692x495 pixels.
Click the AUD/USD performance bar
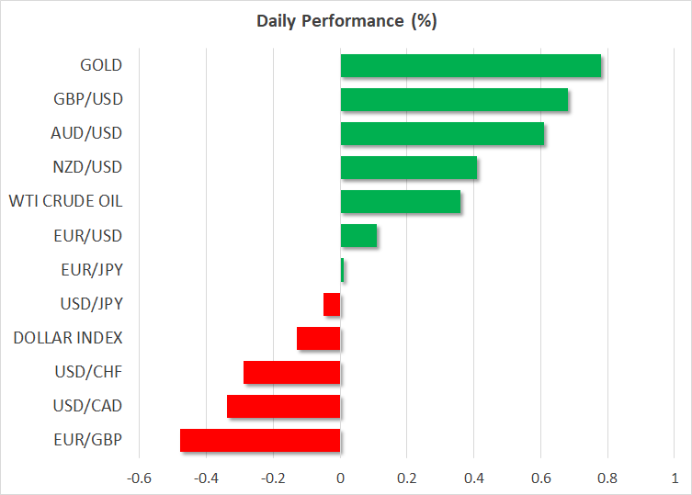pos(442,134)
